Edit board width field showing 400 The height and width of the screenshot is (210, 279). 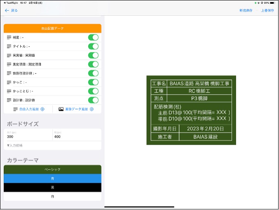click(77, 135)
